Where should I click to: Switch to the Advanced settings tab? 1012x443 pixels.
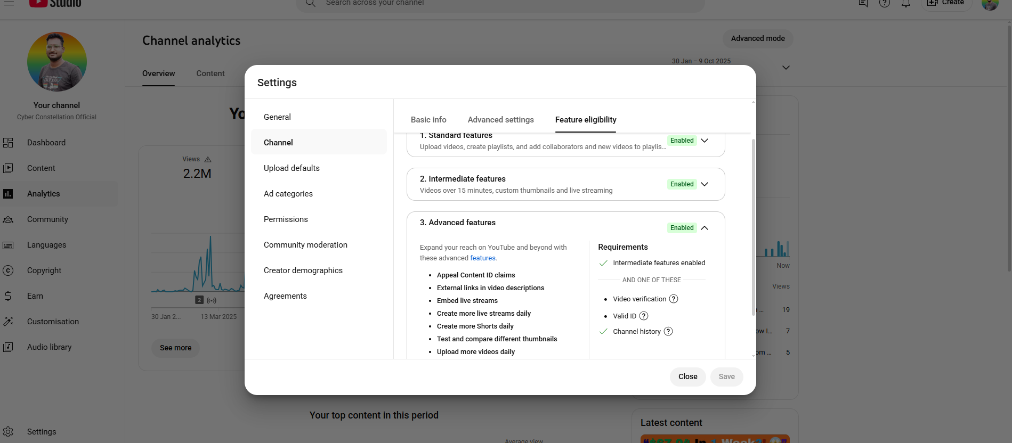click(500, 120)
